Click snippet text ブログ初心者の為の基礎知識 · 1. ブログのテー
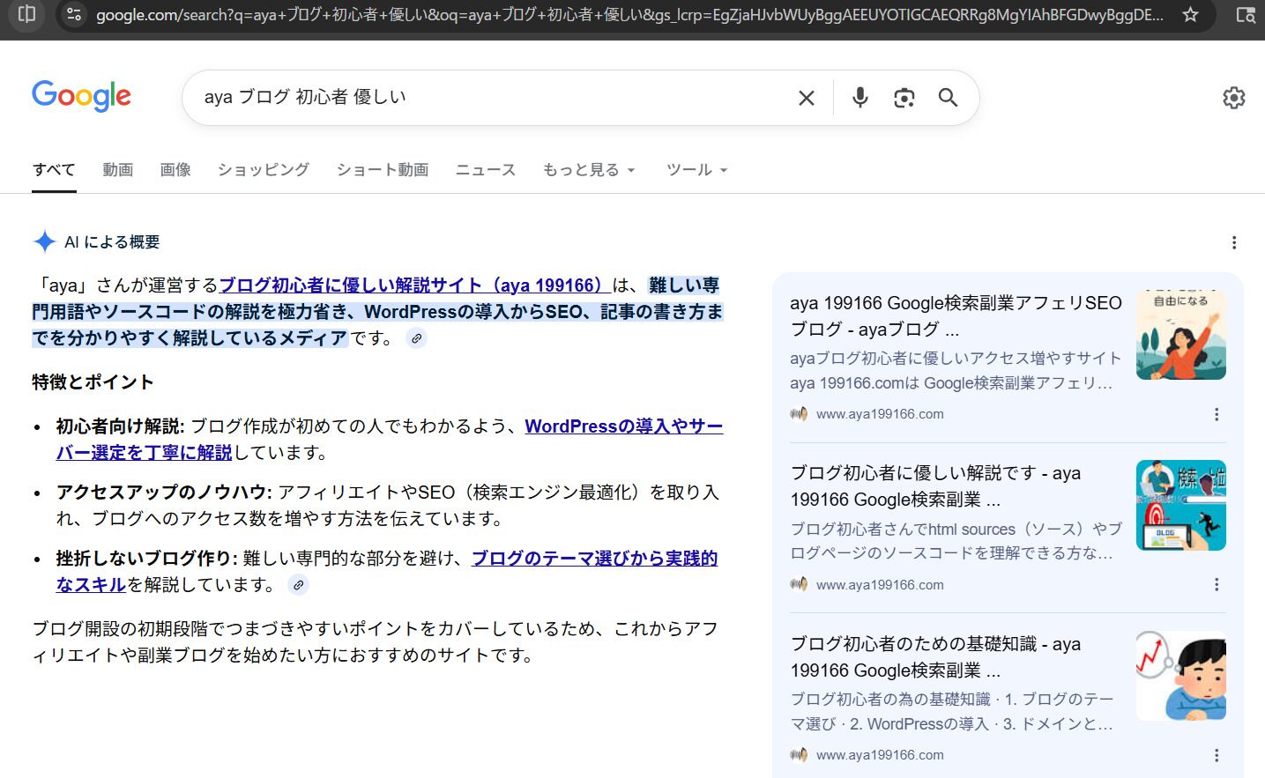Image resolution: width=1265 pixels, height=778 pixels. coord(952,700)
